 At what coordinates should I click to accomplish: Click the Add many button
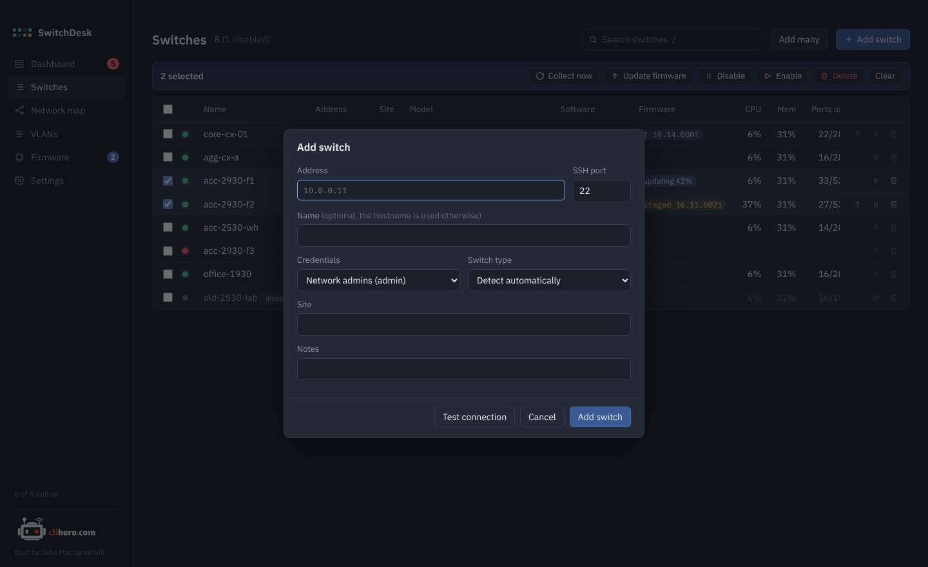pyautogui.click(x=799, y=39)
